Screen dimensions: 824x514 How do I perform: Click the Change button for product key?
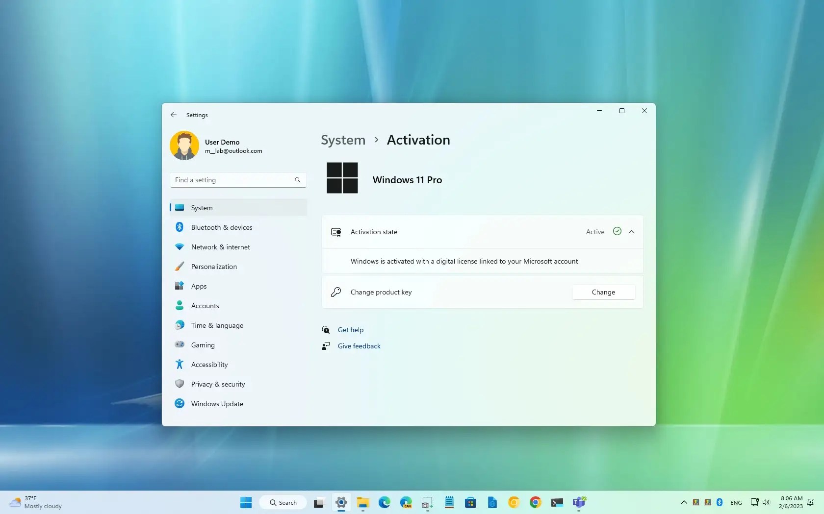603,292
